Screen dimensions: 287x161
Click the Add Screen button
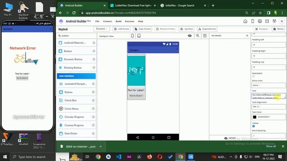point(122,29)
